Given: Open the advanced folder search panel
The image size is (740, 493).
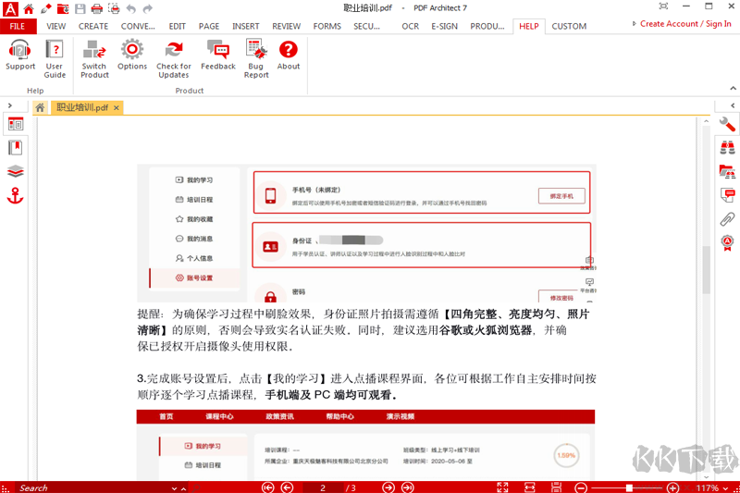Looking at the screenshot, I should (x=727, y=171).
